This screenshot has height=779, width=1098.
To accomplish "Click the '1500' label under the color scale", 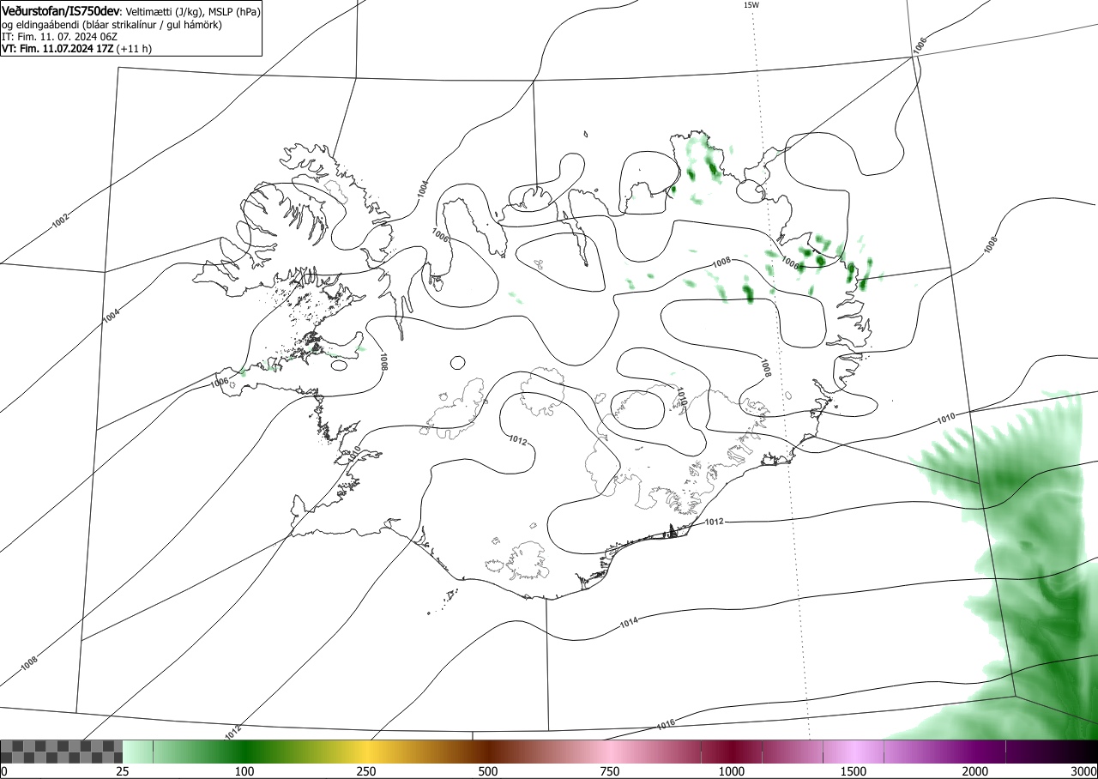I will tap(854, 772).
